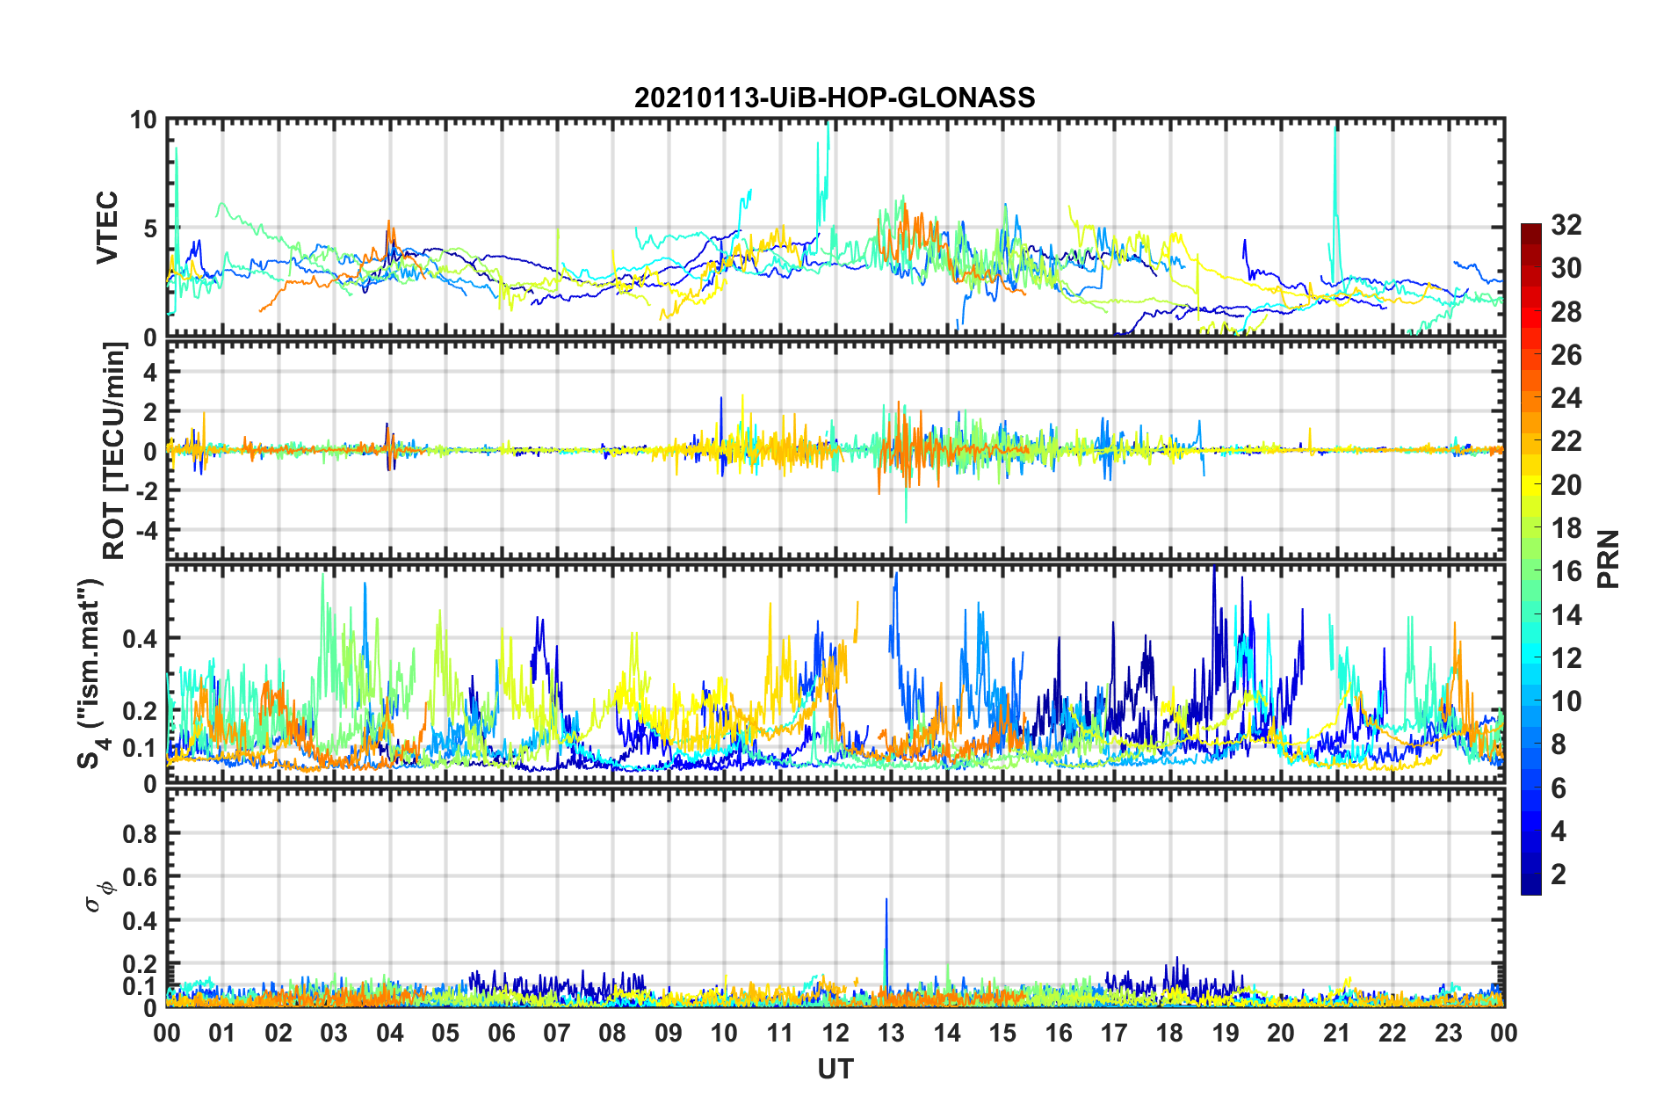The image size is (1671, 1118).
Task: Click x-axis tick label 23
Action: tap(1449, 1033)
